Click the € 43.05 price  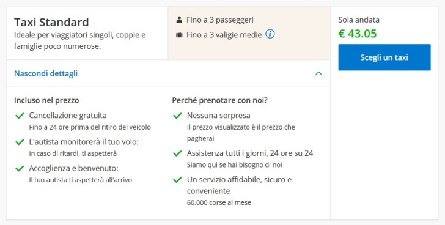(358, 34)
